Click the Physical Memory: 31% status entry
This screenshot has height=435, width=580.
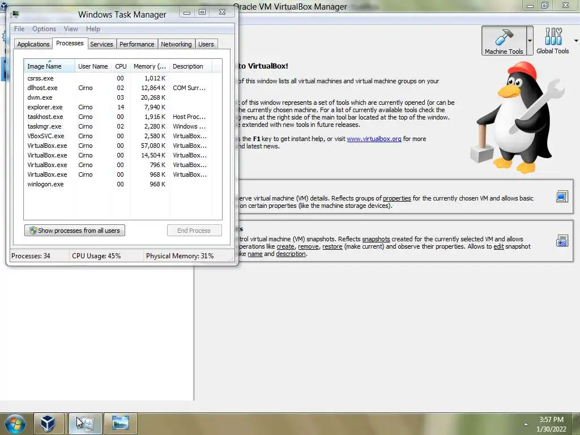[180, 255]
